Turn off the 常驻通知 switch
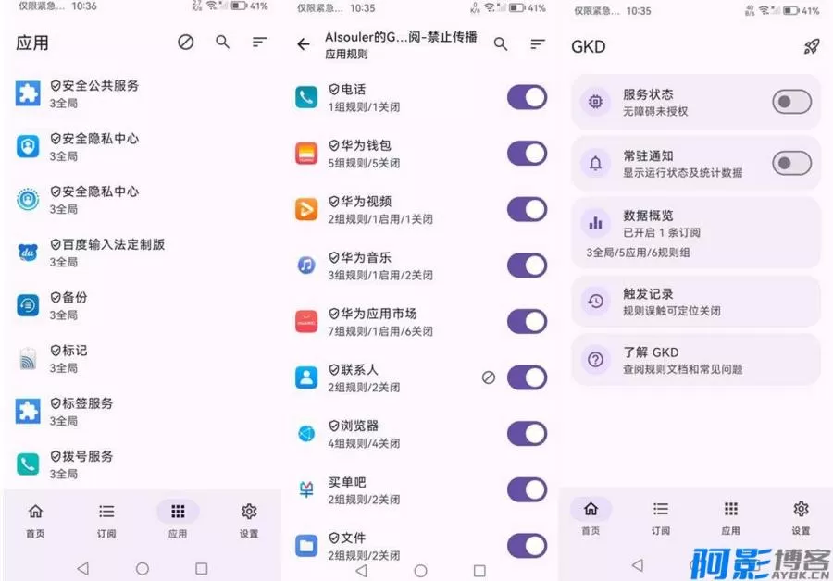This screenshot has width=833, height=581. (791, 162)
